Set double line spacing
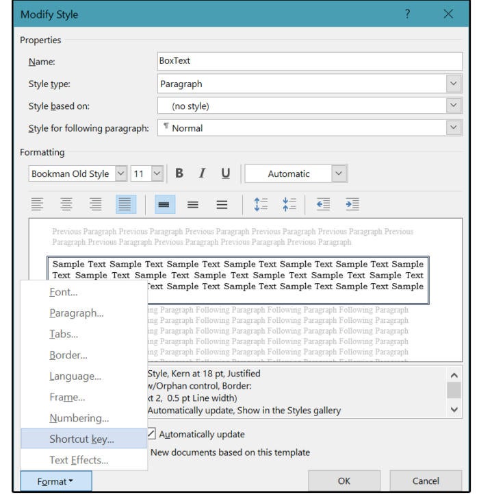479x497 pixels. pyautogui.click(x=222, y=204)
